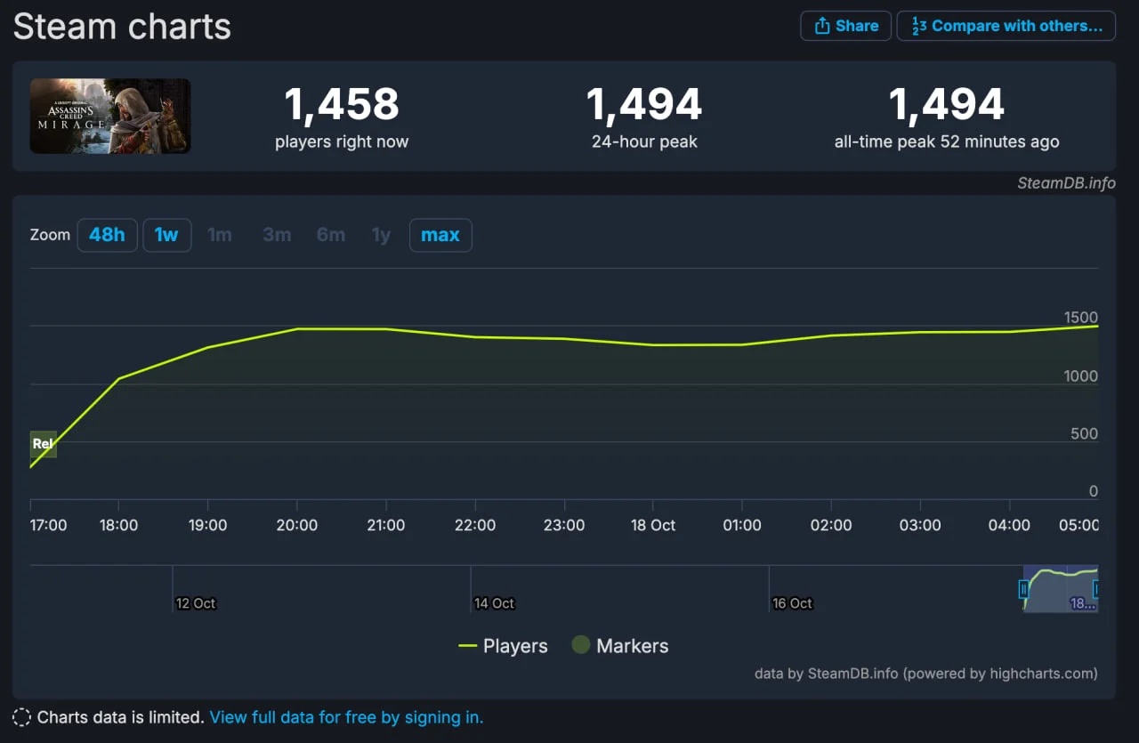Set zoom to 1w

point(166,235)
